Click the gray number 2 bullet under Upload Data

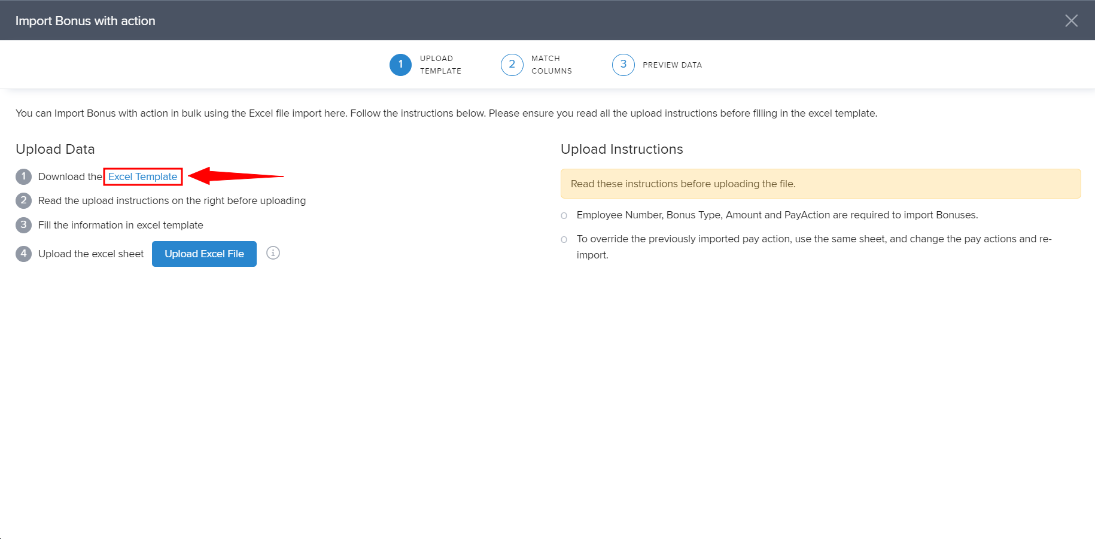point(23,200)
